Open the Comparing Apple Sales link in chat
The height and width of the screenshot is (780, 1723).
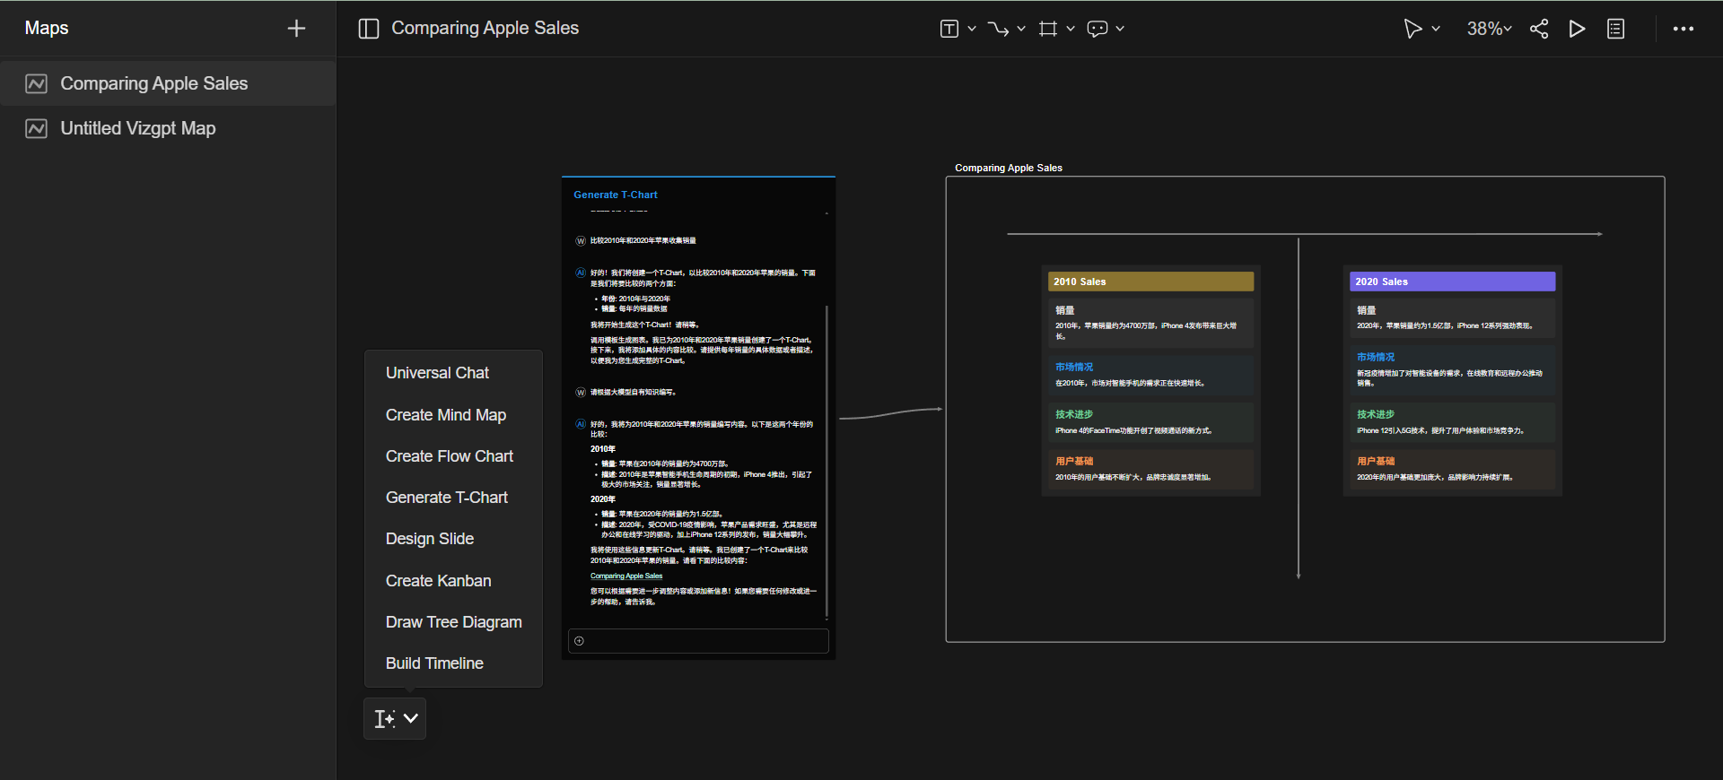626,576
